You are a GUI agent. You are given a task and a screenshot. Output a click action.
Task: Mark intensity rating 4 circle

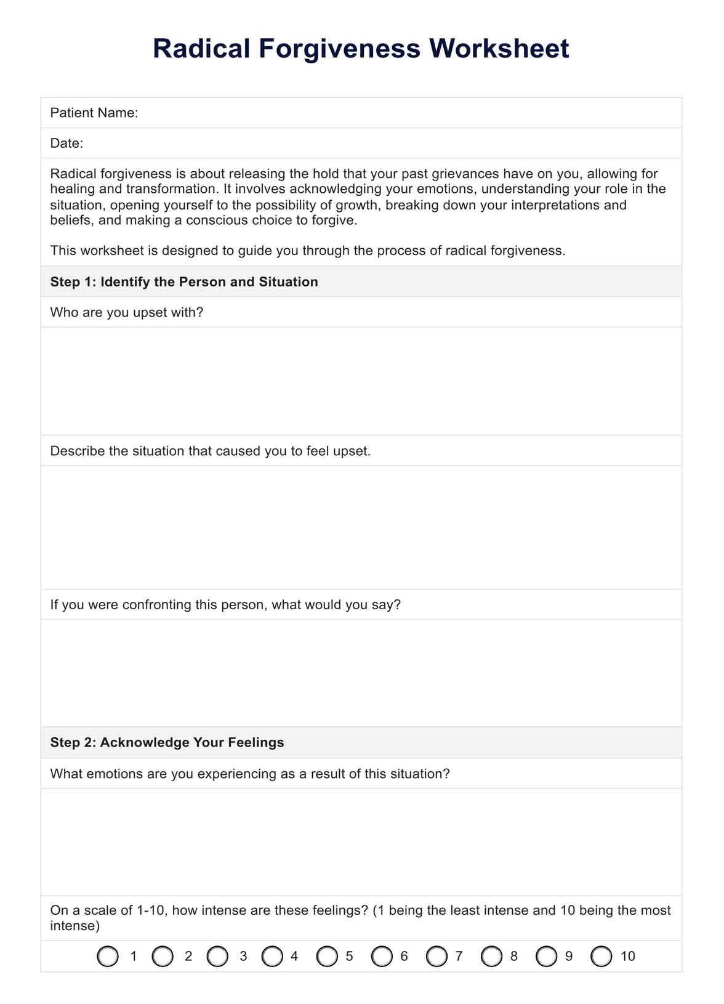(x=272, y=956)
